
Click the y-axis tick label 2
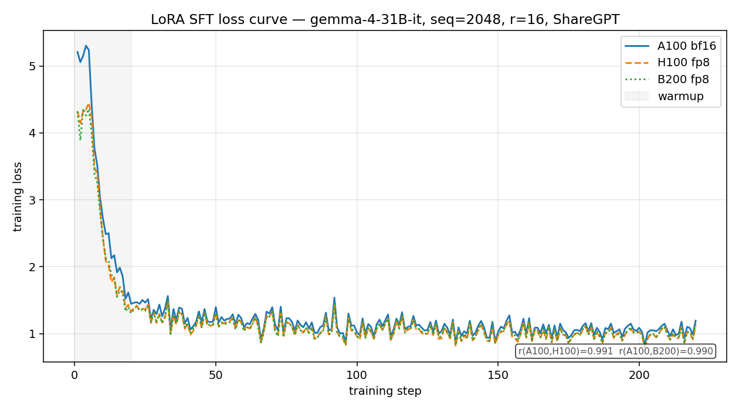pyautogui.click(x=33, y=267)
